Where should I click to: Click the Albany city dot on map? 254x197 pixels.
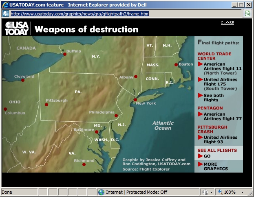click(136, 77)
